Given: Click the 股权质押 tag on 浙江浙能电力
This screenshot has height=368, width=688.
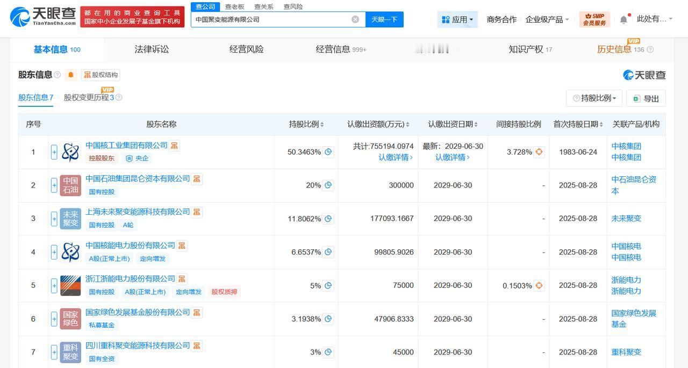Looking at the screenshot, I should pyautogui.click(x=224, y=292).
